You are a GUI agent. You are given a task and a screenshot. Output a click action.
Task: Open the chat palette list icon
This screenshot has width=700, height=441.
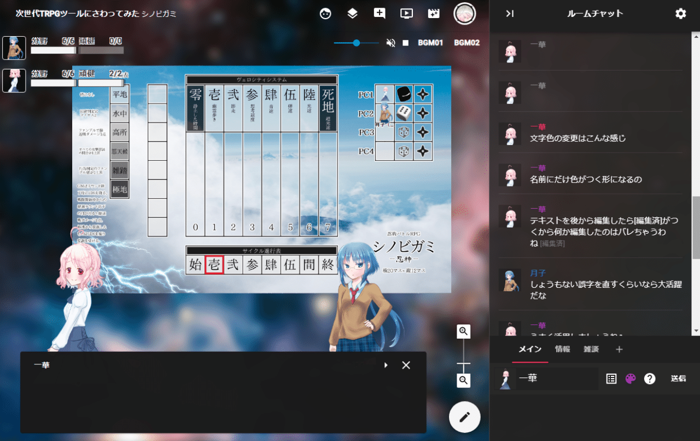(611, 378)
